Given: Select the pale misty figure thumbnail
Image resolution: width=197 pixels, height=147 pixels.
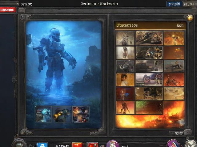Looking at the screenshot, I should click(125, 53).
